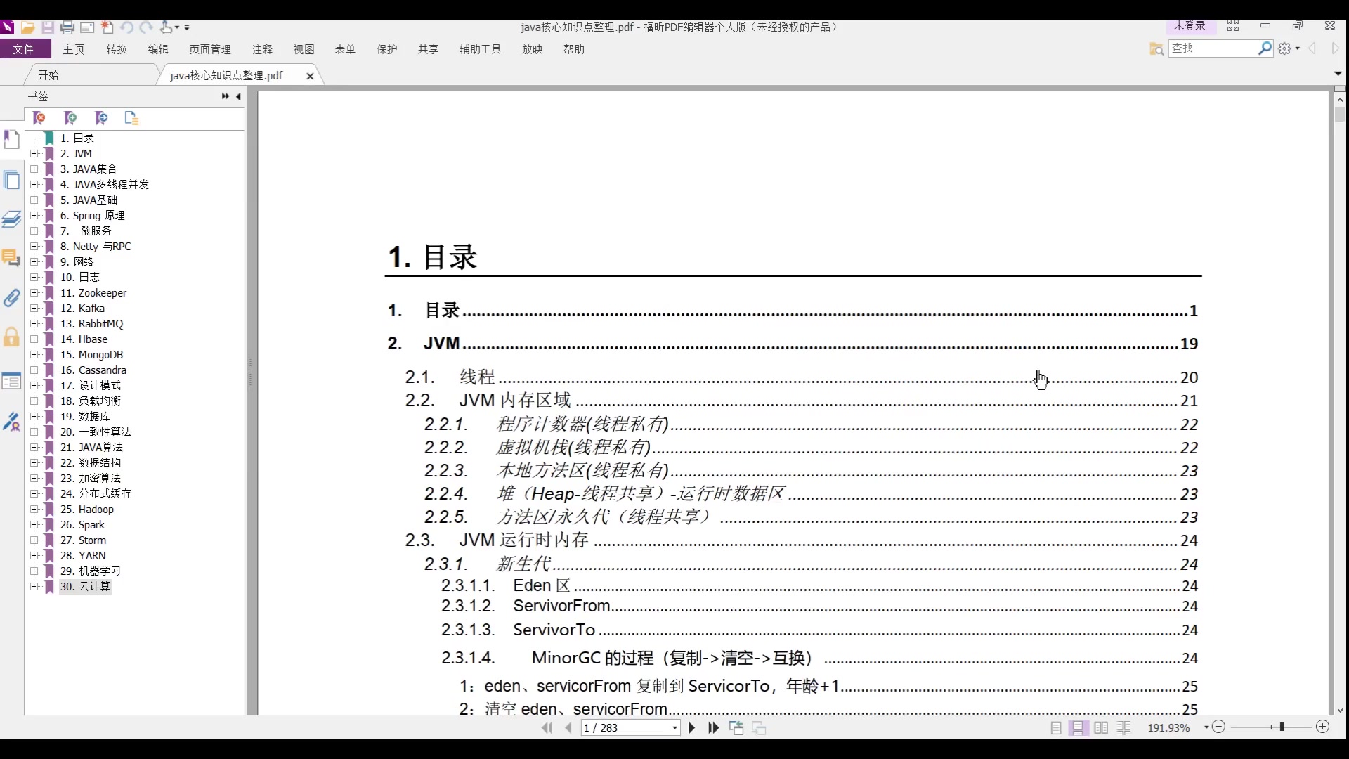Click the Undo icon
Viewport: 1349px width, 759px height.
point(127,27)
